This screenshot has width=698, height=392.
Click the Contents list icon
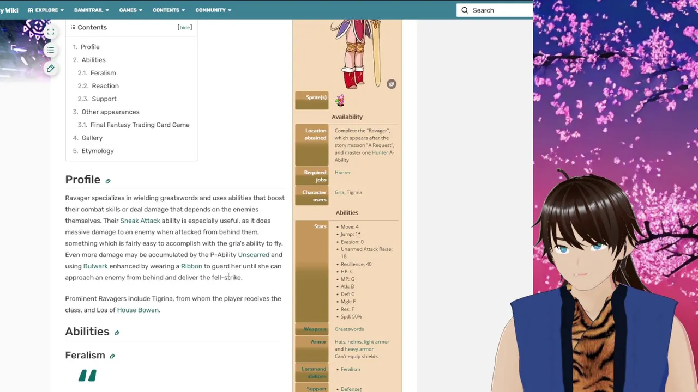click(x=73, y=27)
